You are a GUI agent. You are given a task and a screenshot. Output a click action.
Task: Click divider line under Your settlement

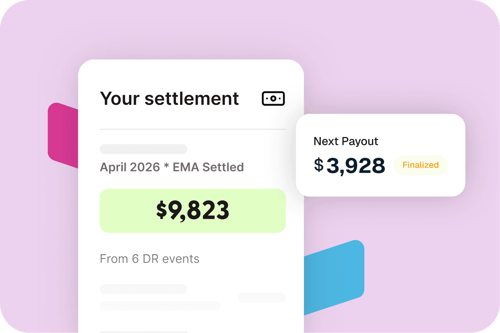point(193,129)
